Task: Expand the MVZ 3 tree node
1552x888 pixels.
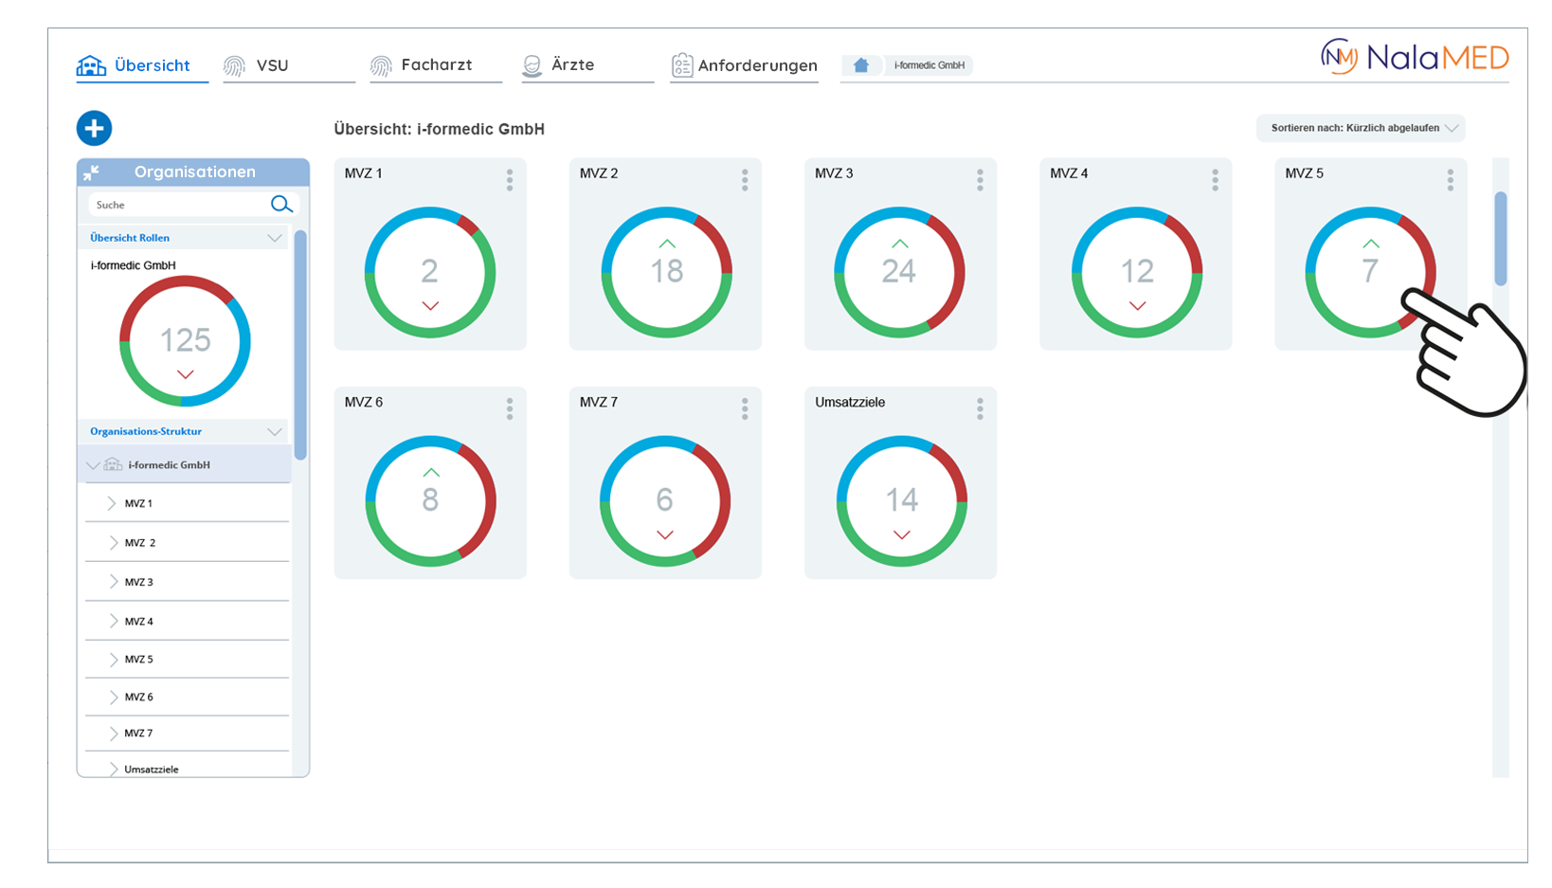Action: [x=113, y=582]
